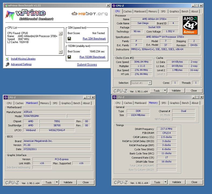212x194 pixels.
Task: Click Tools button in the Mainboard window
Action: [48, 182]
